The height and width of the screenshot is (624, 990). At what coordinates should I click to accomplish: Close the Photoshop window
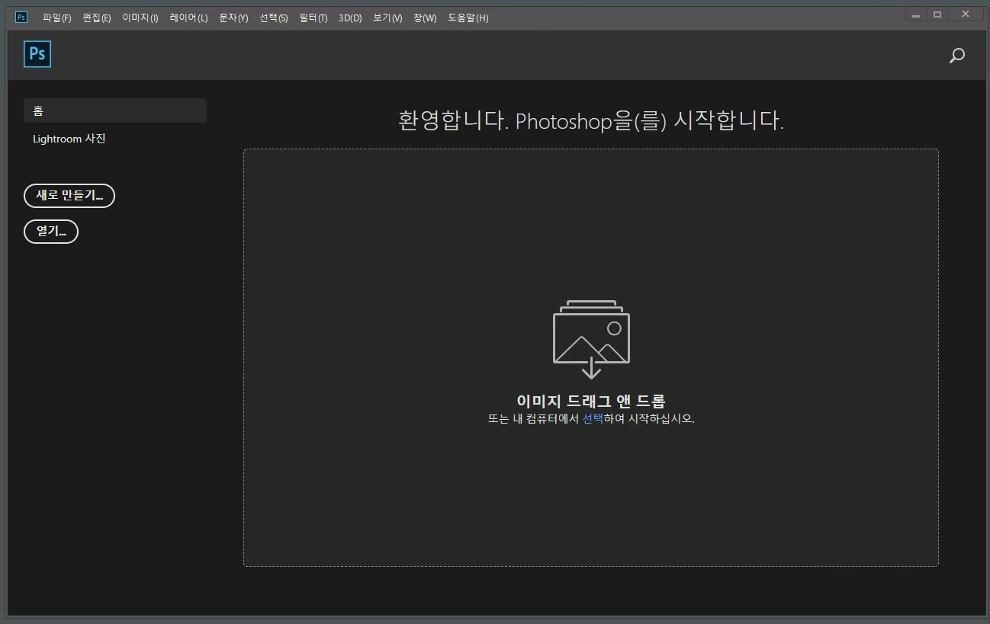pyautogui.click(x=966, y=14)
